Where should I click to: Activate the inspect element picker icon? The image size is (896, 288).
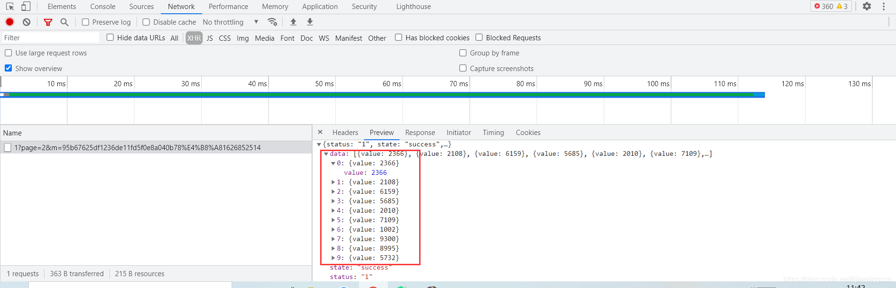click(x=10, y=7)
